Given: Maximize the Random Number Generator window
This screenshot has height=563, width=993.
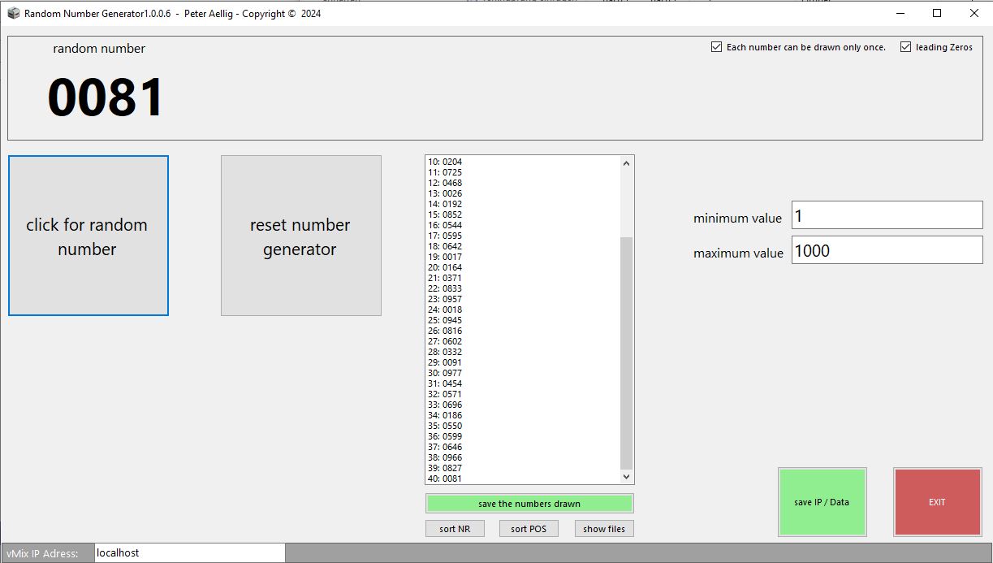Looking at the screenshot, I should pyautogui.click(x=937, y=13).
